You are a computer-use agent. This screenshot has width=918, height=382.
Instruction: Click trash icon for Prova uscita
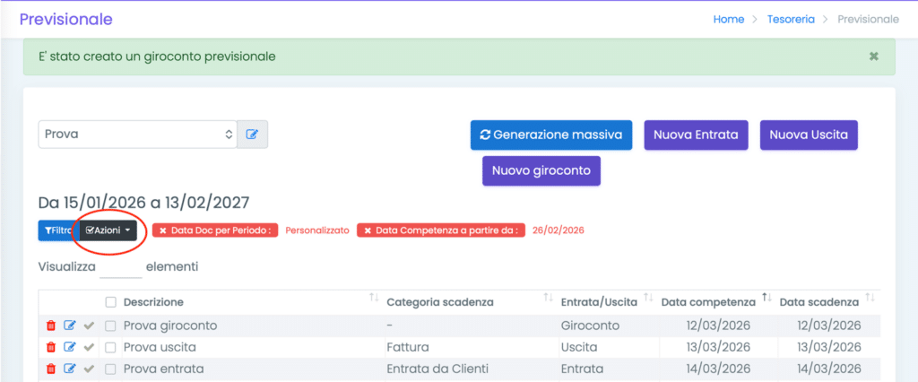point(50,347)
